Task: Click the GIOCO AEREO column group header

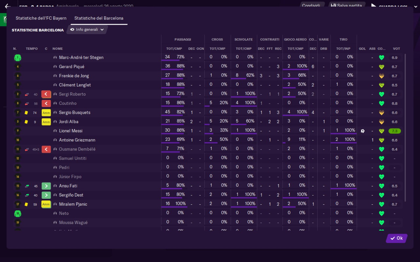Action: (x=295, y=40)
